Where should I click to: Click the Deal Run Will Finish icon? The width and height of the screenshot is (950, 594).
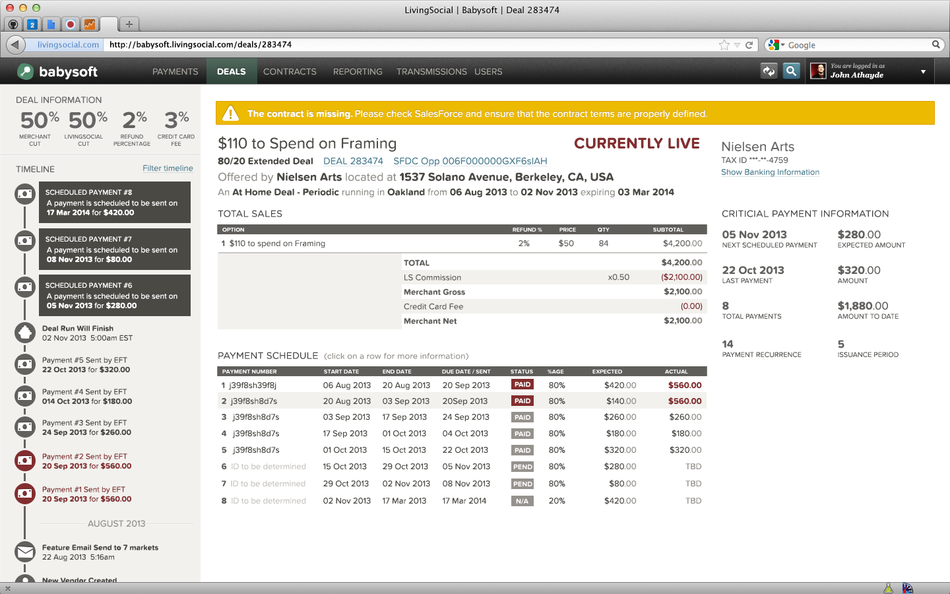point(25,333)
